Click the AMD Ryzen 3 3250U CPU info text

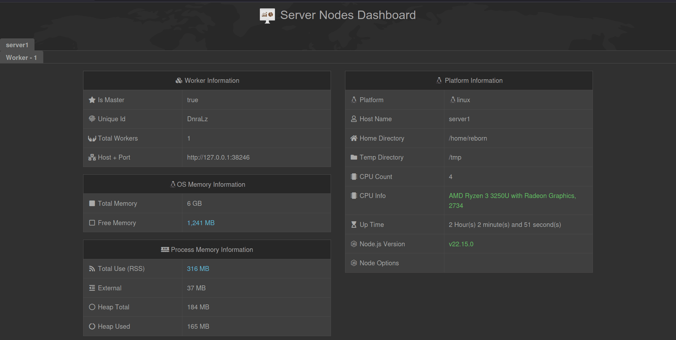tap(512, 200)
